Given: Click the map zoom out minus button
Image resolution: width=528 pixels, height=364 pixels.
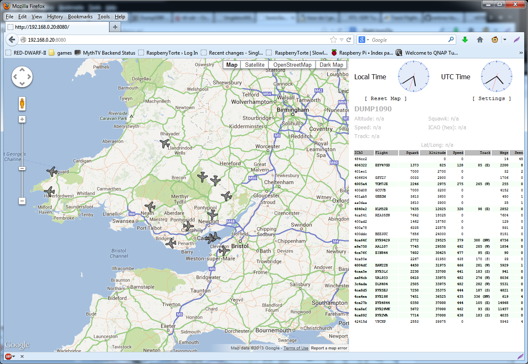Looking at the screenshot, I should tap(22, 201).
